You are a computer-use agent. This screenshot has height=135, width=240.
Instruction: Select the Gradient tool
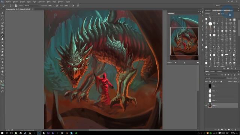(x=2, y=49)
